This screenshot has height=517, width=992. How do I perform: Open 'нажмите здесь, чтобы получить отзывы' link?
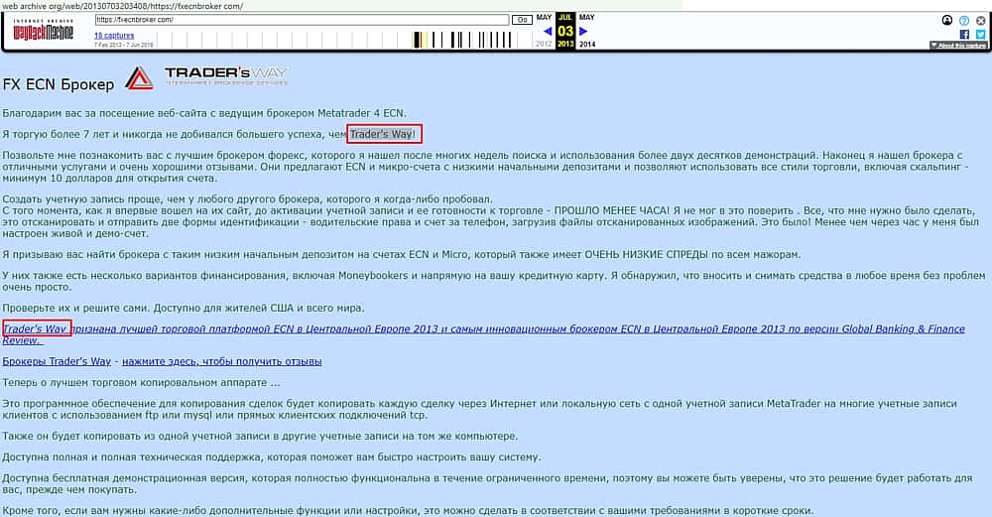(x=222, y=361)
